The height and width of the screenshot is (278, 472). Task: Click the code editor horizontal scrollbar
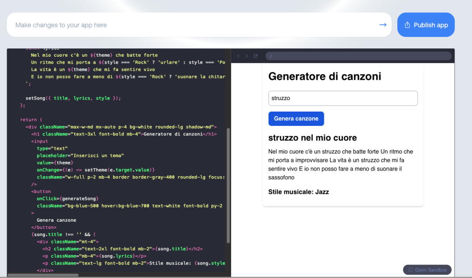pyautogui.click(x=44, y=275)
